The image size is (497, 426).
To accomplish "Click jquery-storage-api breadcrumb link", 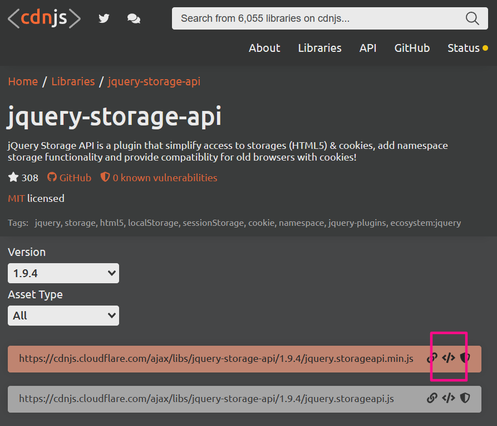I will tap(154, 81).
